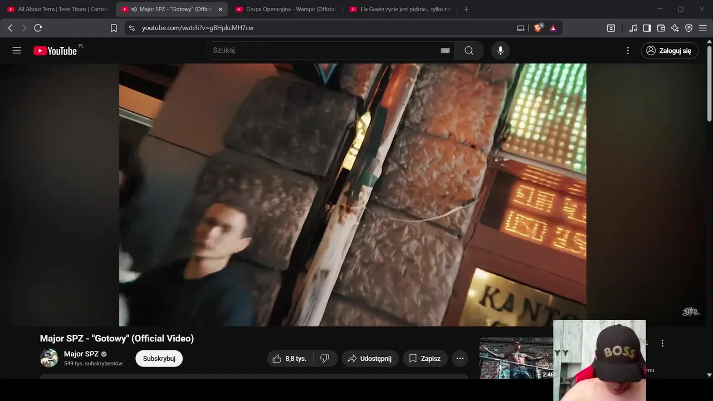Switch to Ela Gawin życie jest piękne tab
The width and height of the screenshot is (713, 401).
[x=399, y=9]
